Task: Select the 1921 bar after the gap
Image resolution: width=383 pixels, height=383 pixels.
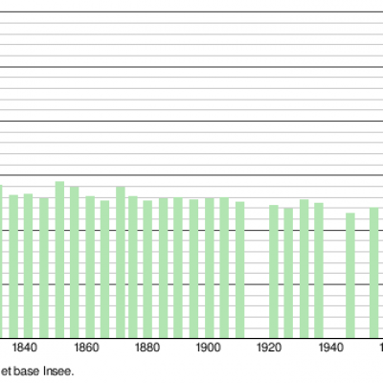Action: coord(274,272)
